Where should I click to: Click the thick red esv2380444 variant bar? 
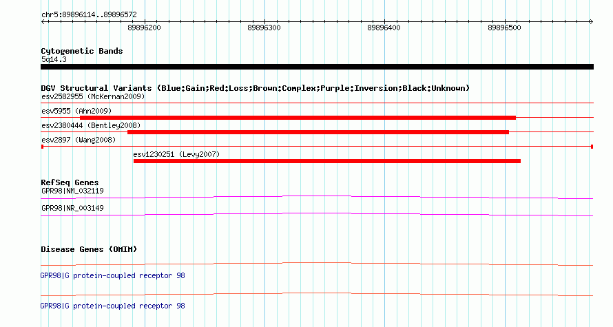pos(318,132)
